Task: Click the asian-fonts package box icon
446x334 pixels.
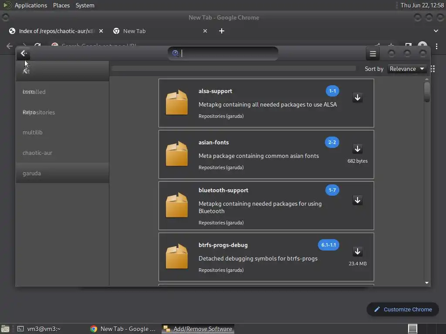Action: tap(177, 154)
